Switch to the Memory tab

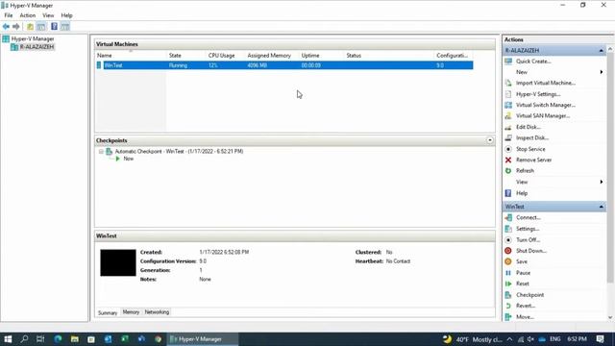[131, 312]
